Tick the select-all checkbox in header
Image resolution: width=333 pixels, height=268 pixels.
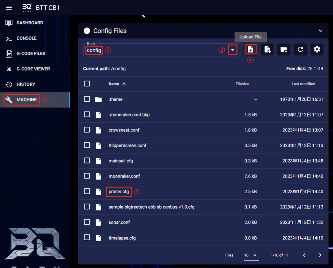coord(87,83)
